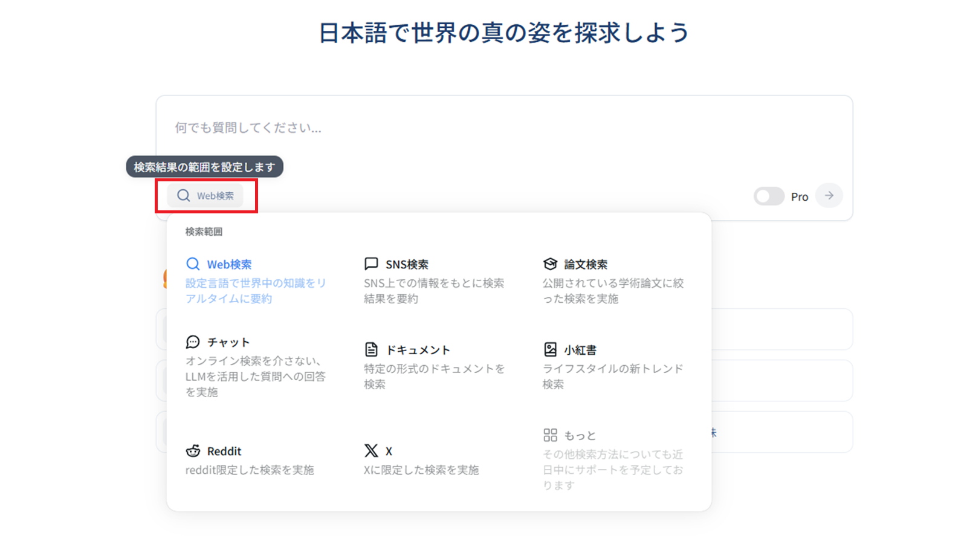Pick 小紅書 lifestyle trend search icon
This screenshot has height=544, width=967.
click(551, 349)
